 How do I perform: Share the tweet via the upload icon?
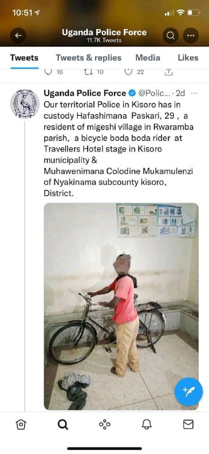tap(169, 72)
